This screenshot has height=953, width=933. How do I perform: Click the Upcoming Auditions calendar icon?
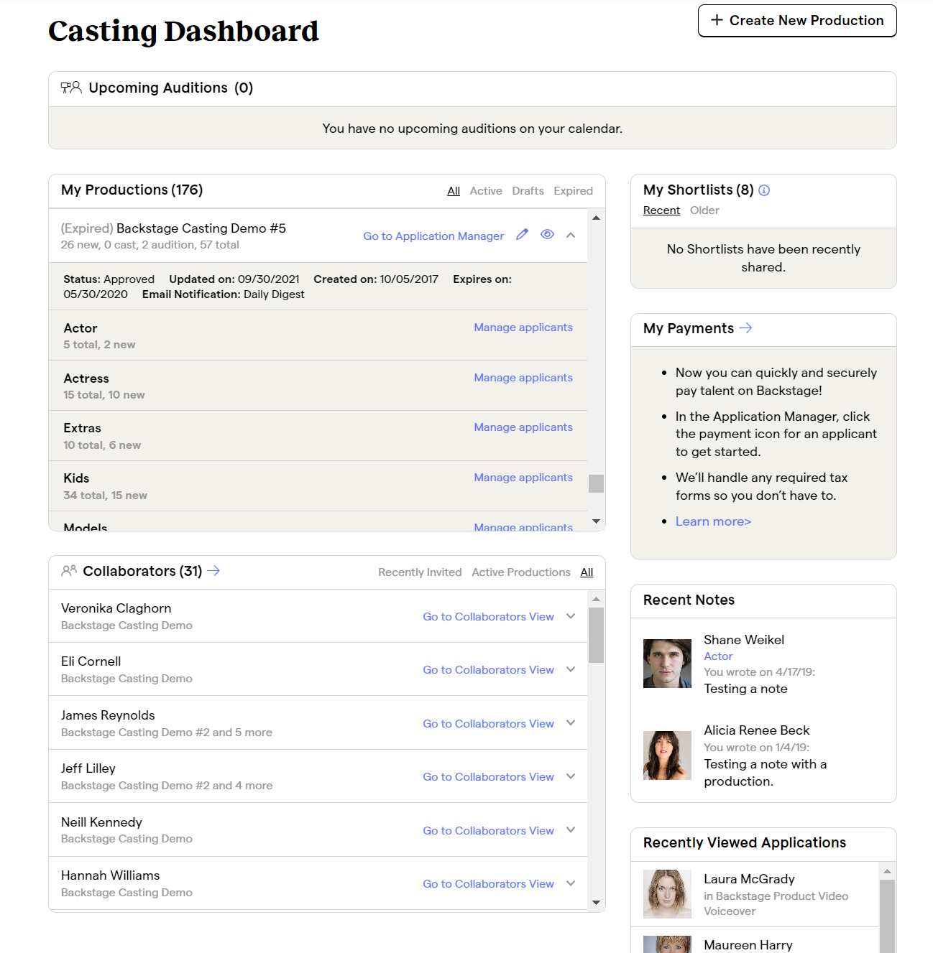pos(70,88)
